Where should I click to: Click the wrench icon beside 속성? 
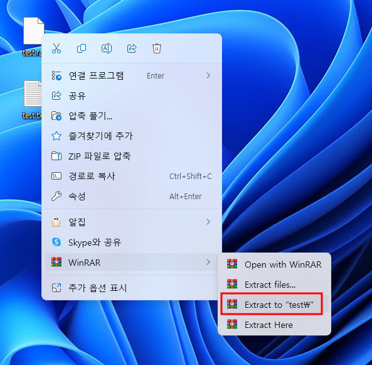(56, 196)
